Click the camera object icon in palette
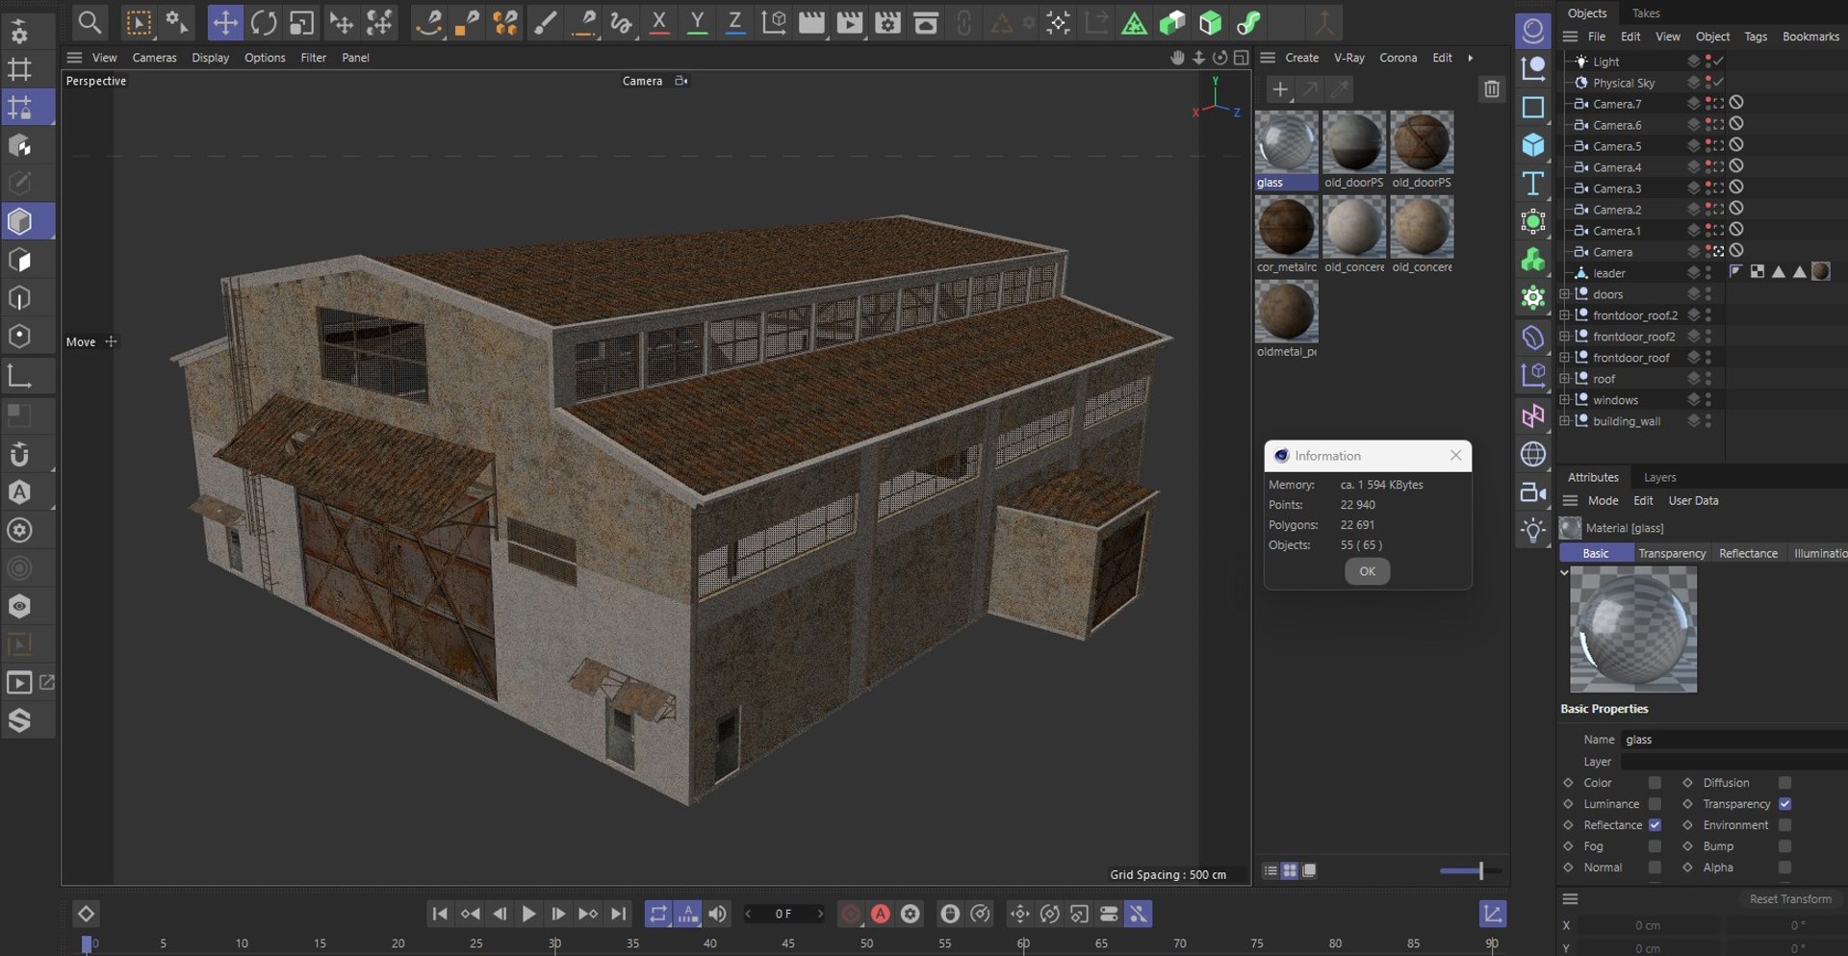Screen dimensions: 1848x956 1533,493
